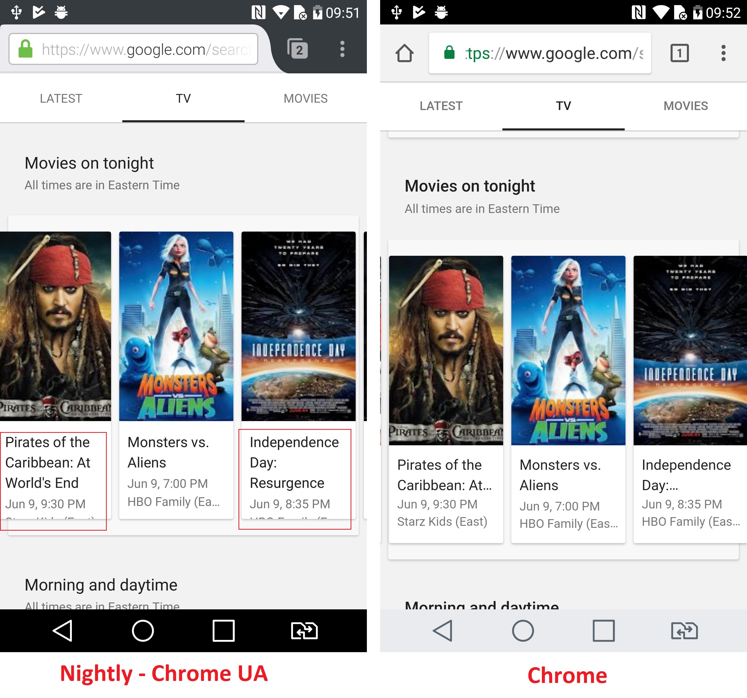Open the tab switcher showing 2 tabs in Nightly
Image resolution: width=747 pixels, height=698 pixels.
click(x=298, y=49)
